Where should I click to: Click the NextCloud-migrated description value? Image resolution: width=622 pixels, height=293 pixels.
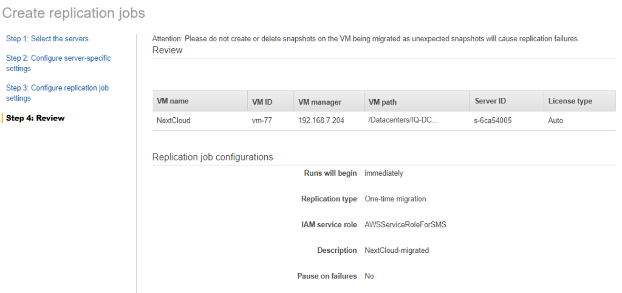coord(397,250)
